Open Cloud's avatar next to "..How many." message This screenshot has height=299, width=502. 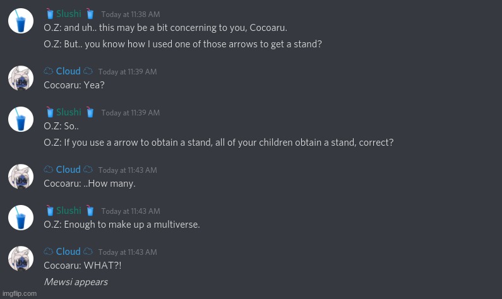pos(21,176)
